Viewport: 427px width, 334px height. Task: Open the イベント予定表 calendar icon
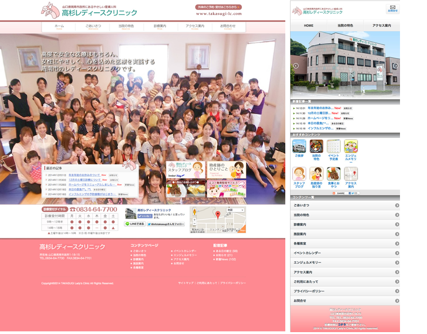pyautogui.click(x=334, y=146)
